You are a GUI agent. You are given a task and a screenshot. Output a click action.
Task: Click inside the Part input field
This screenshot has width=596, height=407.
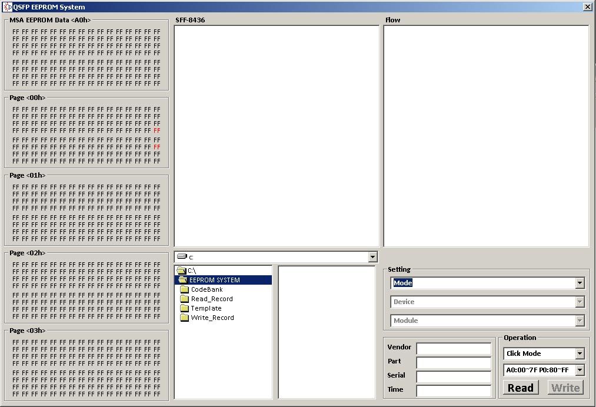(x=453, y=361)
